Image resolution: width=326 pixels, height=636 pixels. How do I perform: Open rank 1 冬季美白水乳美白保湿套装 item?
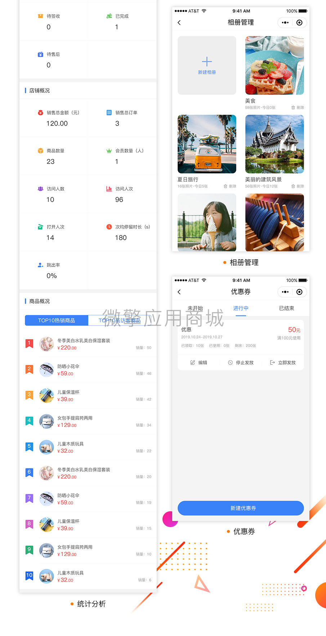click(x=88, y=344)
